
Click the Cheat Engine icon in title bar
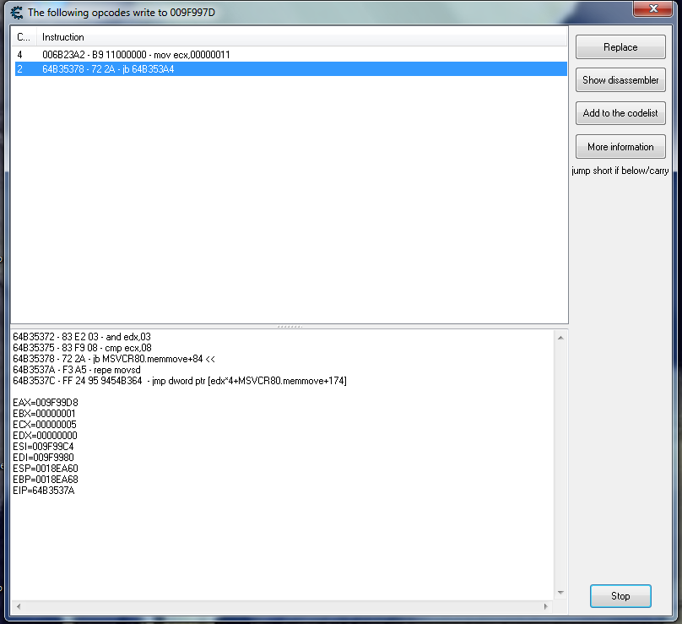pyautogui.click(x=16, y=13)
